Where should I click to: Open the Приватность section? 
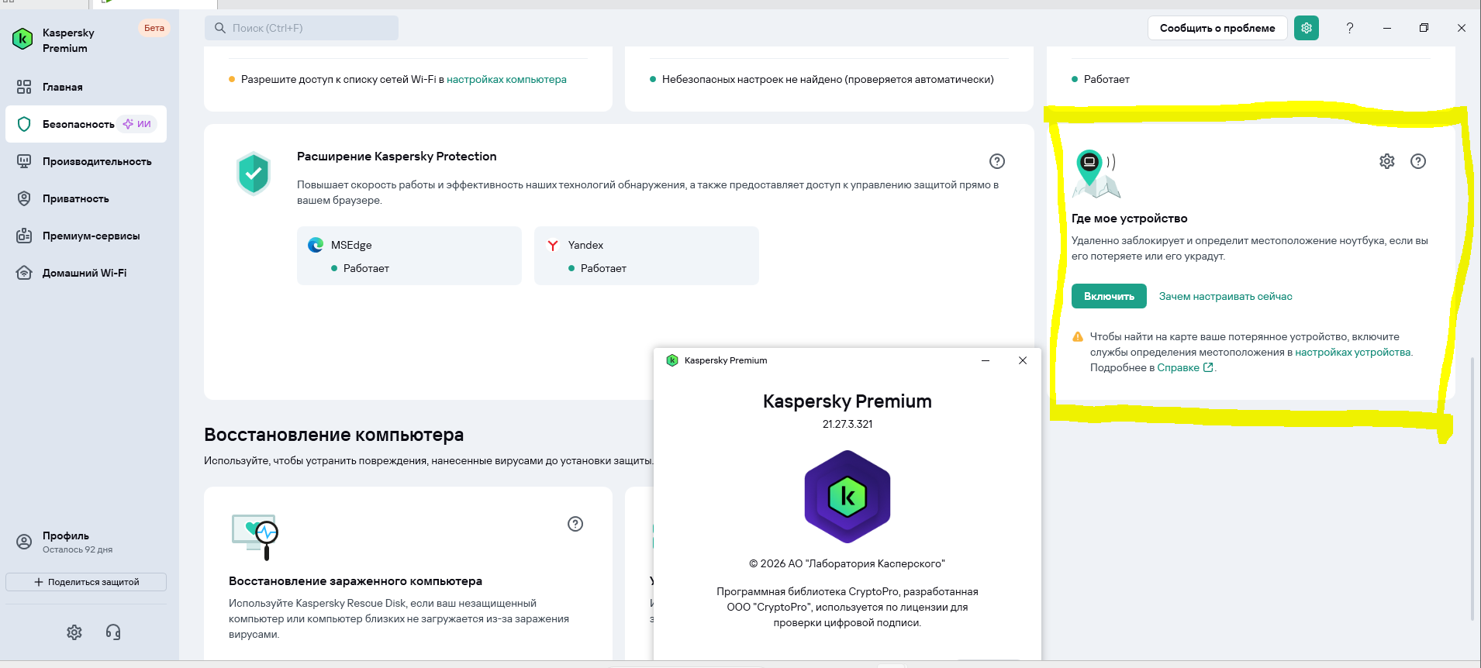coord(86,198)
